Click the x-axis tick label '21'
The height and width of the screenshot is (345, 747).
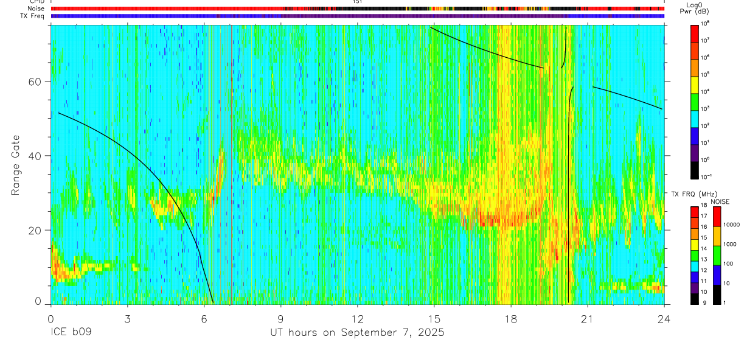click(587, 319)
